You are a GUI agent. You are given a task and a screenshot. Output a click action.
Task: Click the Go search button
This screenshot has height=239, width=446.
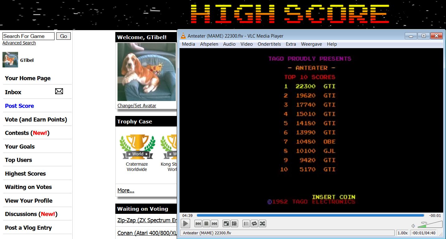coord(64,36)
